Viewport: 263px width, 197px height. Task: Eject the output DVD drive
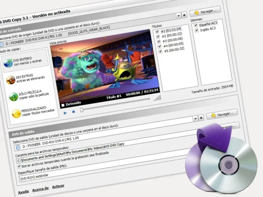click(201, 118)
